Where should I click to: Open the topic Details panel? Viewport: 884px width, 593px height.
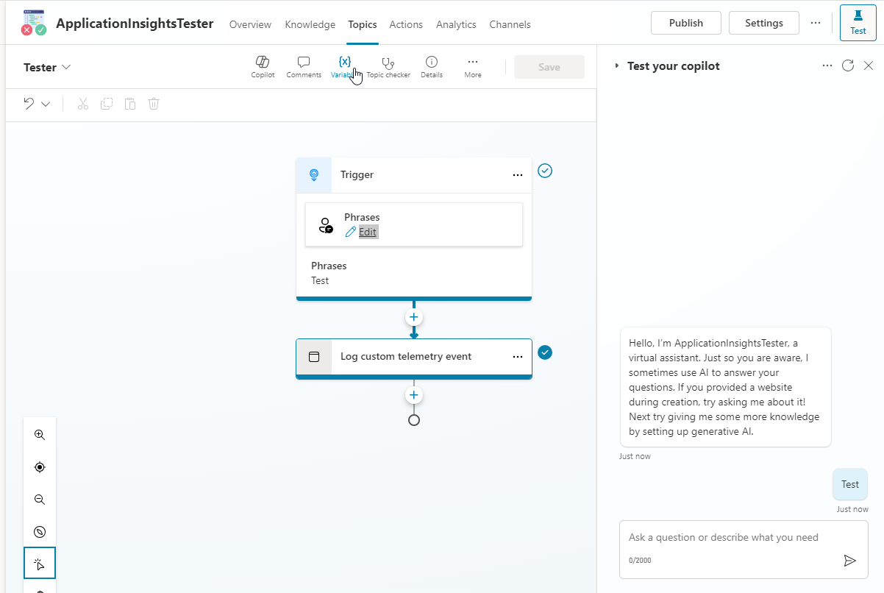click(431, 66)
